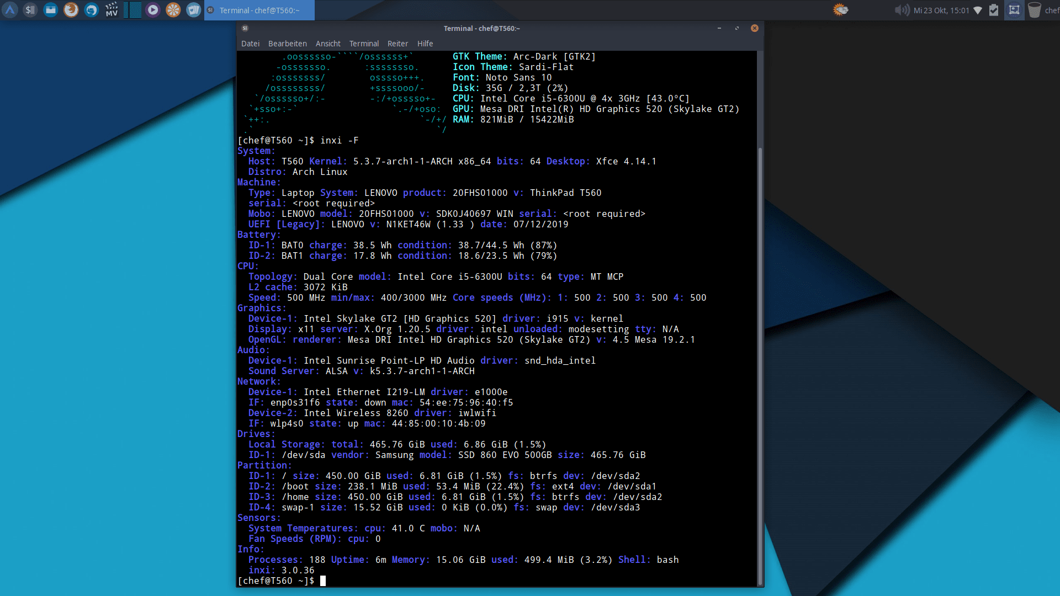
Task: Click 'Intel Wireless 8260' device text
Action: (x=356, y=413)
